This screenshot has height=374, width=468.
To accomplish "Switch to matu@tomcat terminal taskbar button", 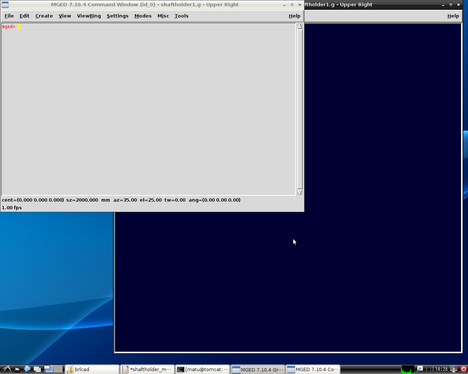I will tap(203, 369).
